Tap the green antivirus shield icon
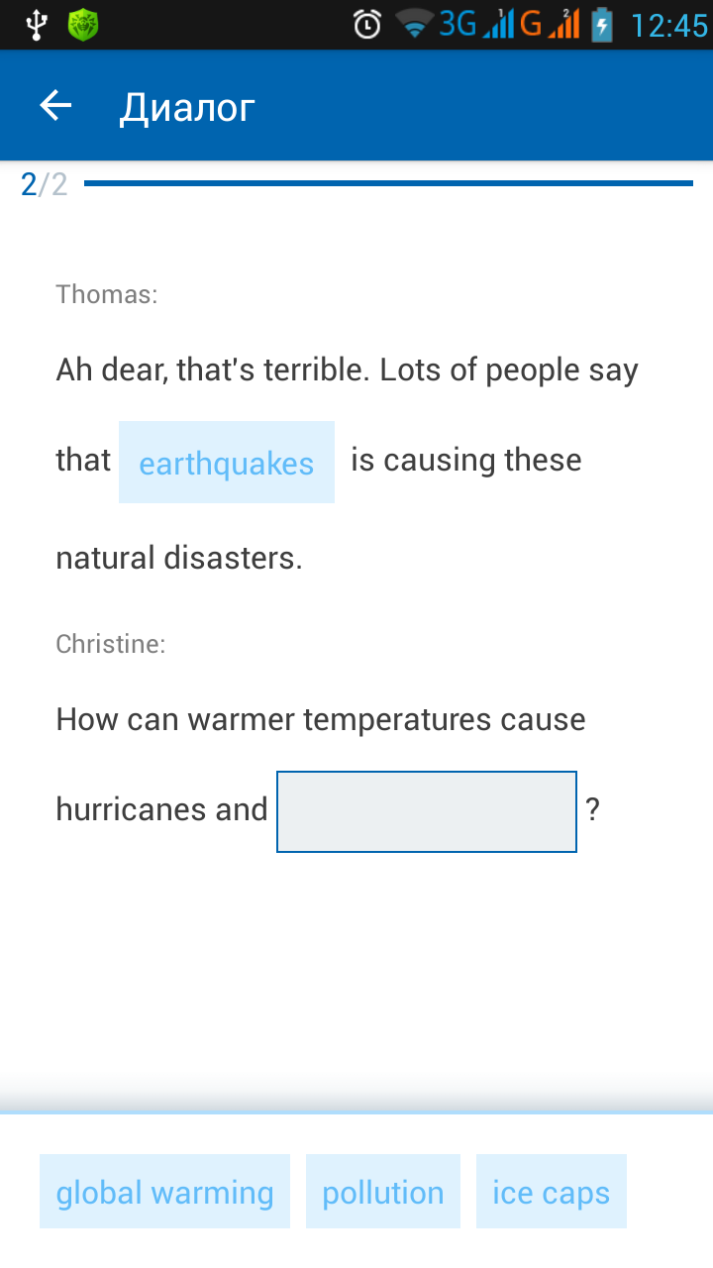The width and height of the screenshot is (713, 1268). click(83, 24)
